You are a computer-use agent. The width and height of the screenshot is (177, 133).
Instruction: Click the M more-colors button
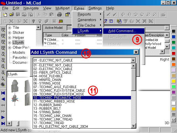[x=173, y=120]
